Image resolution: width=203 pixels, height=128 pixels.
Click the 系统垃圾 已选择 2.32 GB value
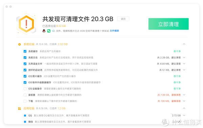63,44
